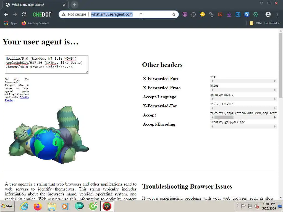The height and width of the screenshot is (212, 283).
Task: Click the identity,gzip,deflate value
Action: (x=227, y=122)
